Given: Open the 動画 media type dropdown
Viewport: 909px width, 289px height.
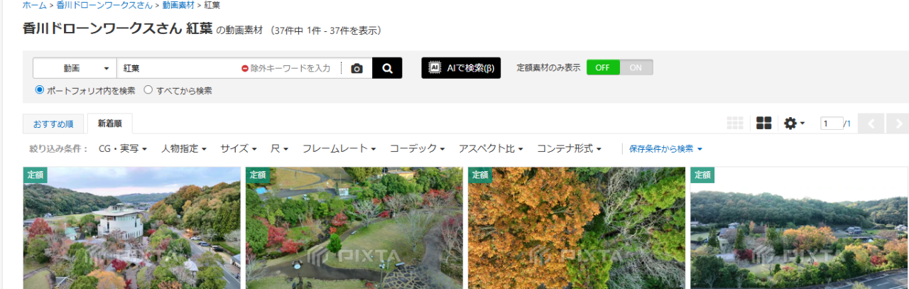Looking at the screenshot, I should pyautogui.click(x=75, y=68).
